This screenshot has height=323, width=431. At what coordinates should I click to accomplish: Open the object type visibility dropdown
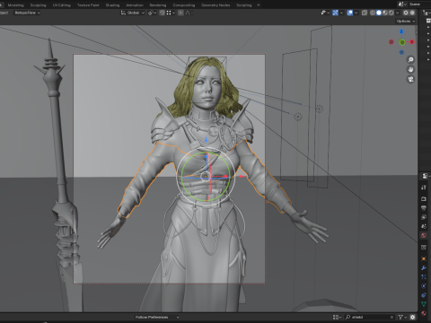coord(325,13)
